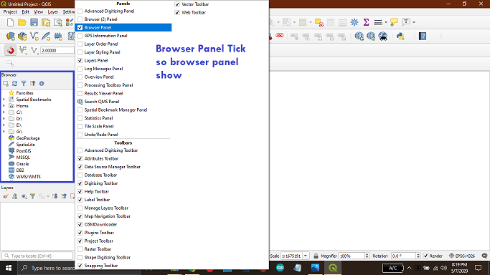
Task: Open the Layer Styling brush icon in Layers panel
Action: click(6, 196)
